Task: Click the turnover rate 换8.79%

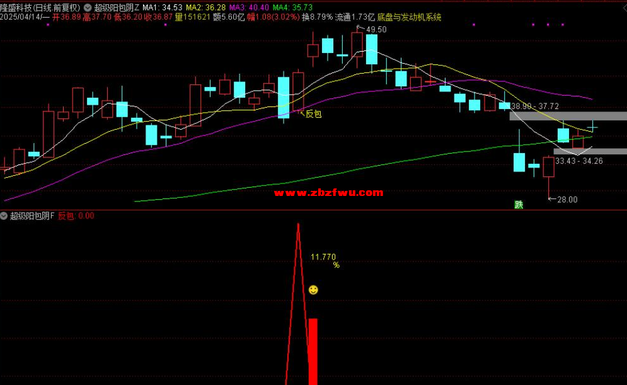Action: tap(318, 17)
